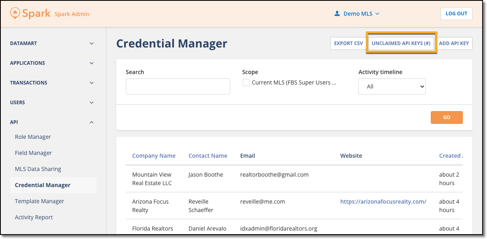Click the user profile icon beside Demo MLS

click(337, 14)
